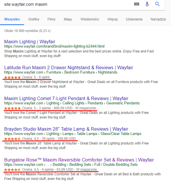Click Bedding Sets breadcrumb
Screen dimensions: 171x186
pyautogui.click(x=80, y=165)
